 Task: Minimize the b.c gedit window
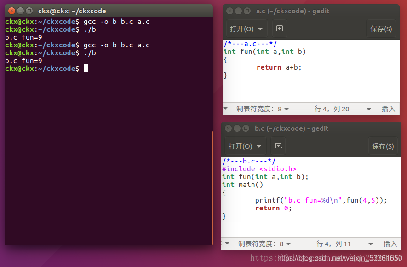[x=237, y=128]
